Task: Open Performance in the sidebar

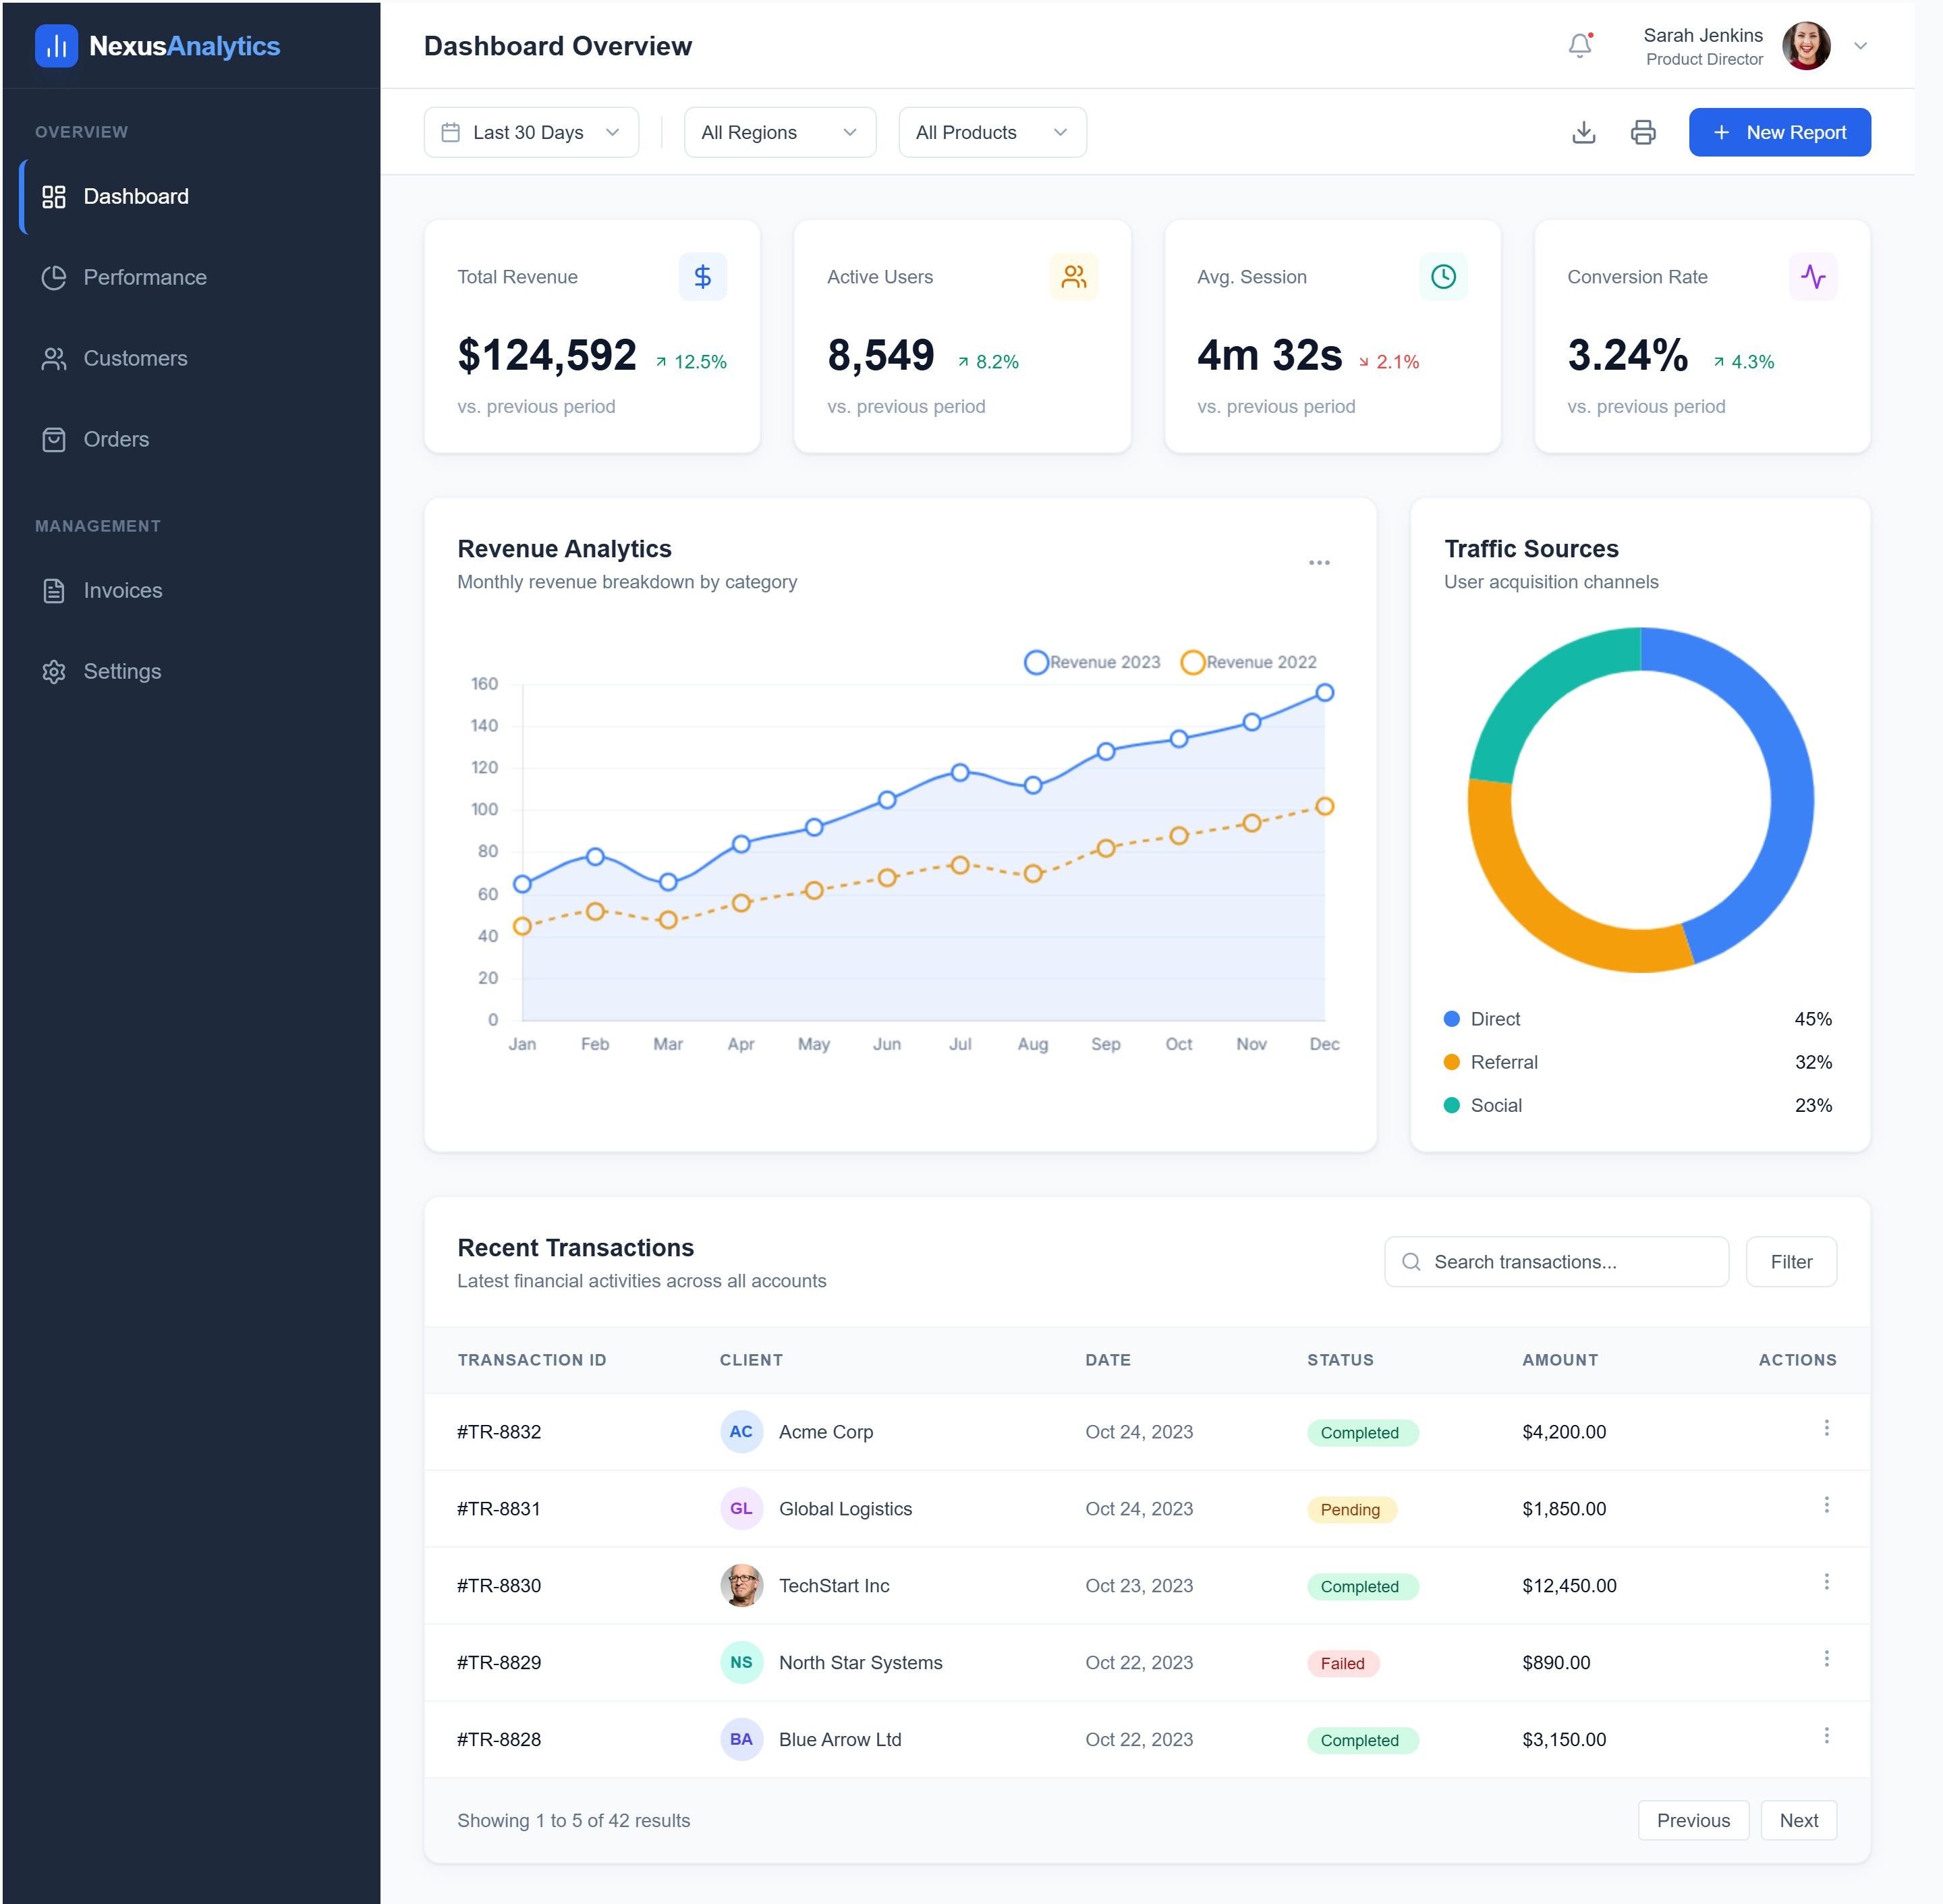Action: pos(144,277)
